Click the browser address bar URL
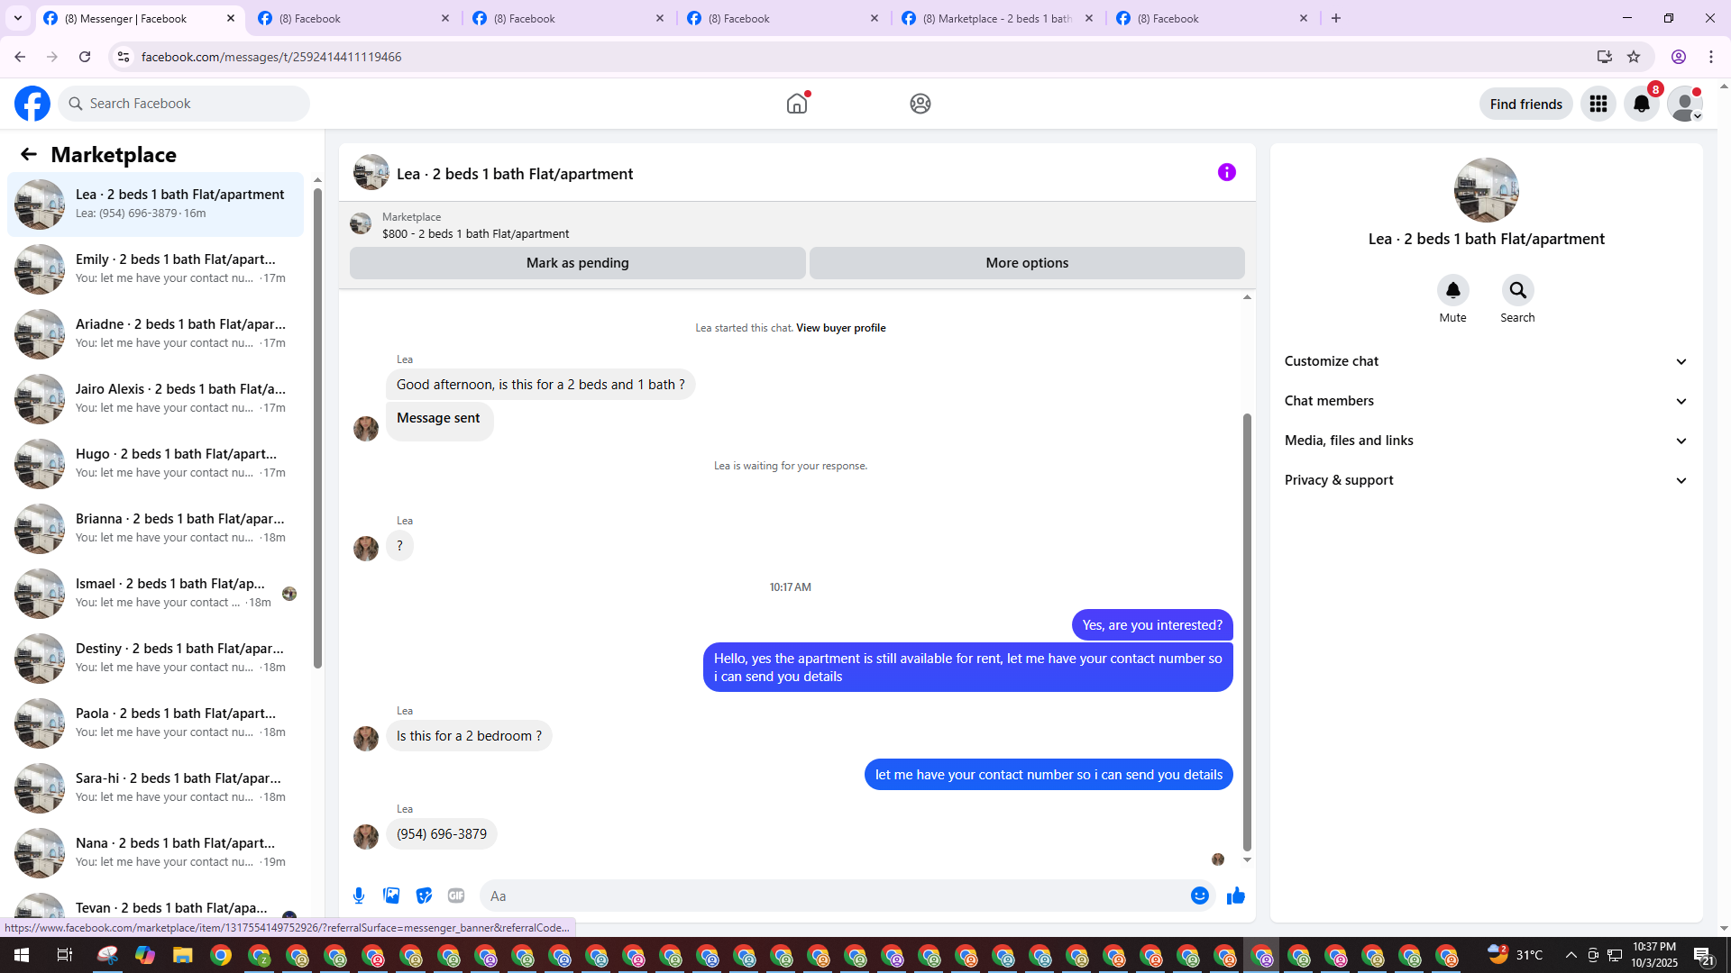Image resolution: width=1731 pixels, height=973 pixels. 271,57
